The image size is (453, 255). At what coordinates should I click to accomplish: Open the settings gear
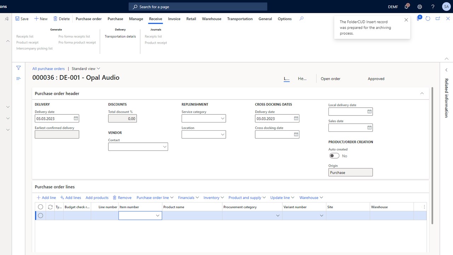coord(420,7)
